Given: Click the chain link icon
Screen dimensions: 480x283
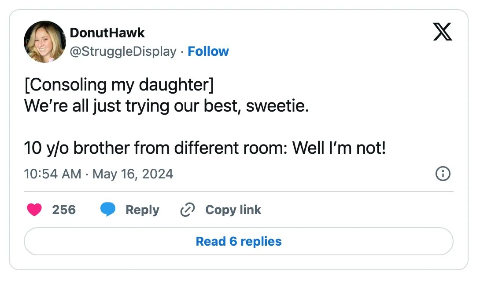Looking at the screenshot, I should 188,210.
